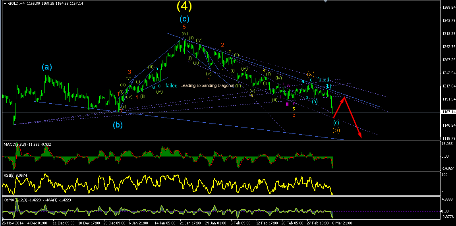Click the 26 Nov 2014 date on the time axis
Viewport: 456px width, 226px height.
(12, 223)
